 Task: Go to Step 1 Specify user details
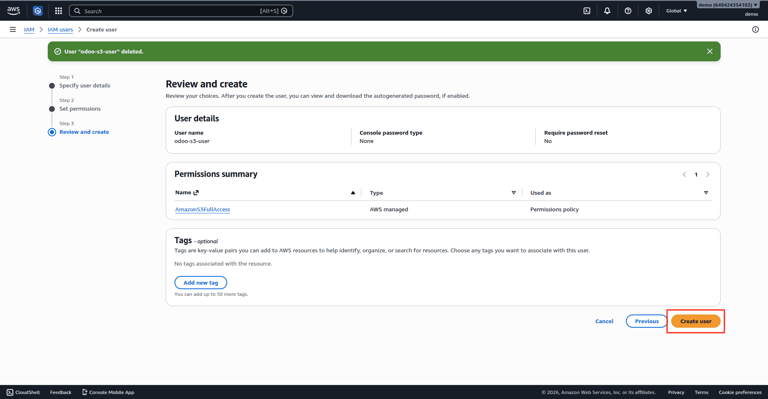[x=85, y=85]
